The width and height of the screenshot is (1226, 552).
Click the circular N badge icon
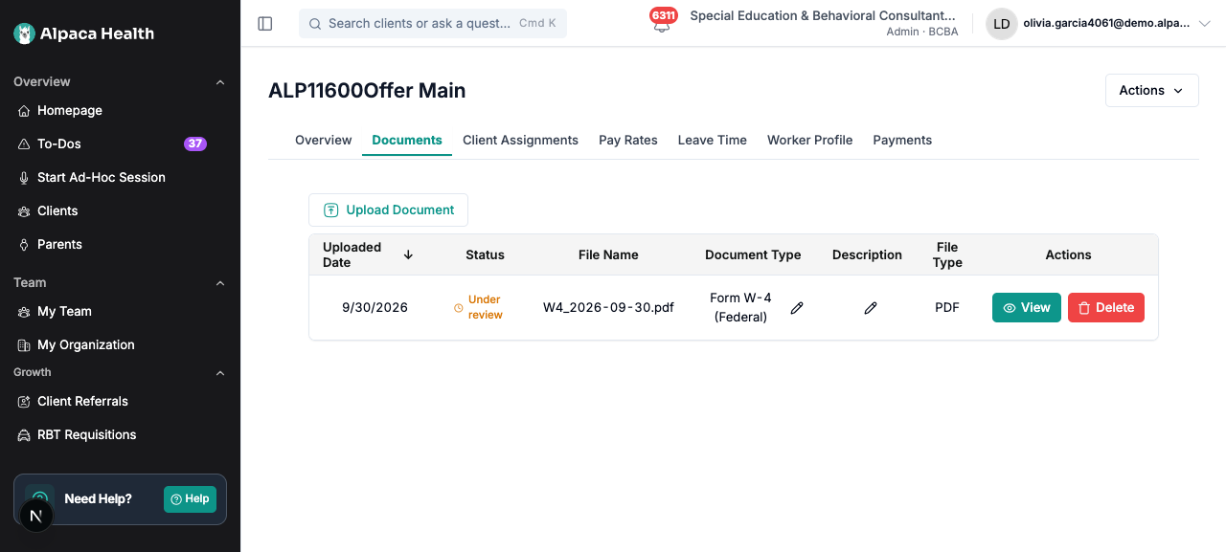(36, 516)
